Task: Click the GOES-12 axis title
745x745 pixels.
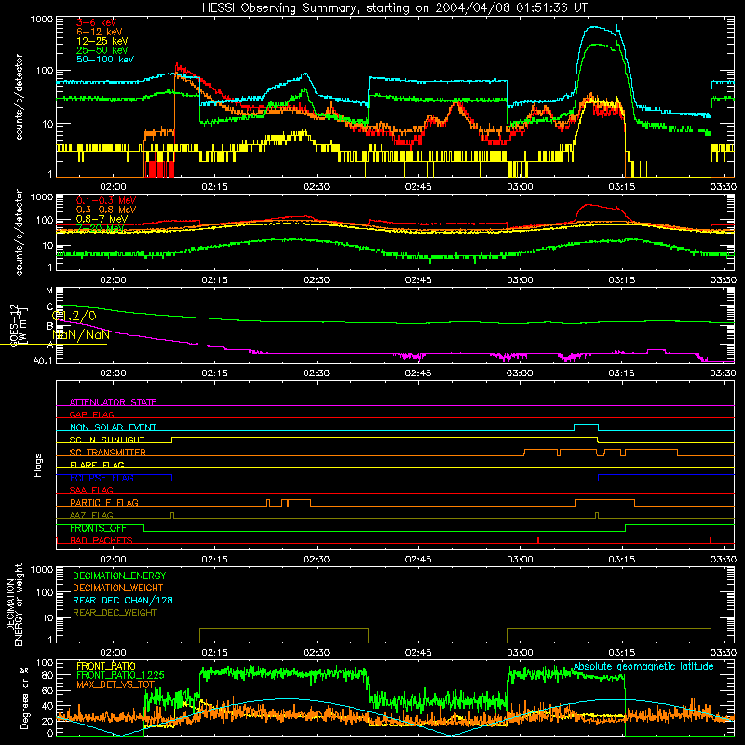Action: click(18, 325)
